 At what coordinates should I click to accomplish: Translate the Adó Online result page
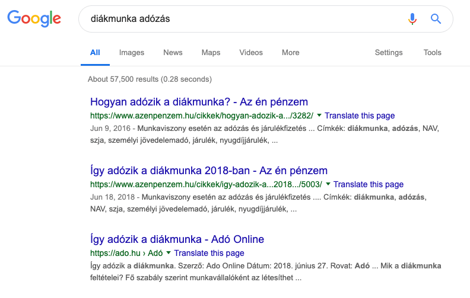209,253
